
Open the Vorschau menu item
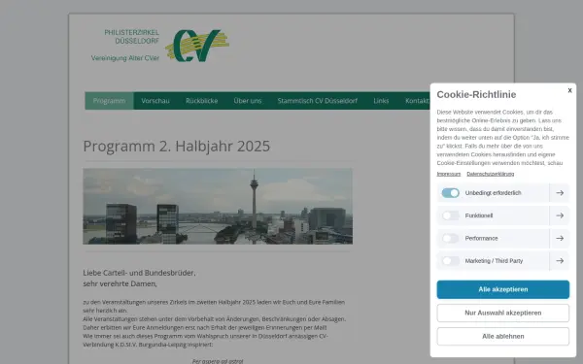tap(155, 101)
